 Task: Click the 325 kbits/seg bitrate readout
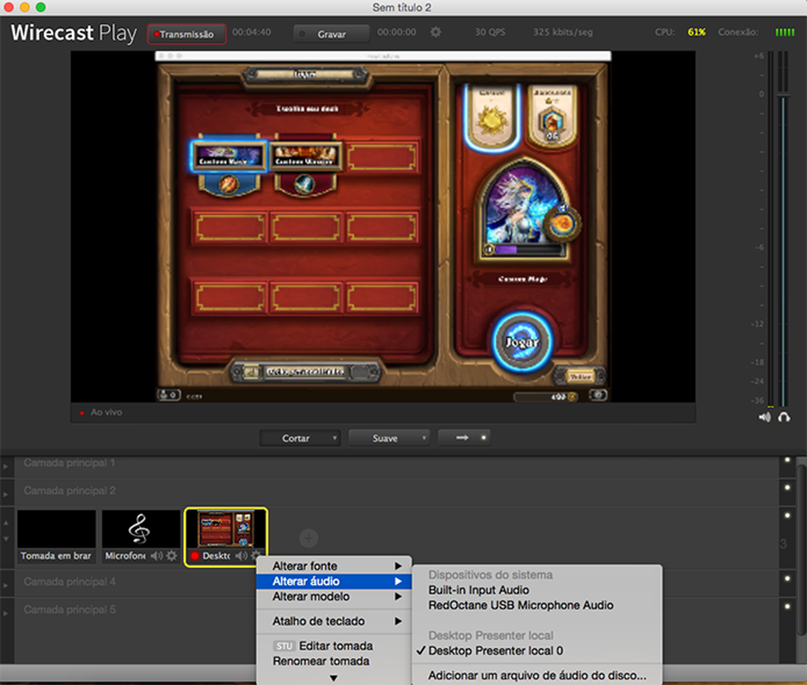(x=563, y=32)
